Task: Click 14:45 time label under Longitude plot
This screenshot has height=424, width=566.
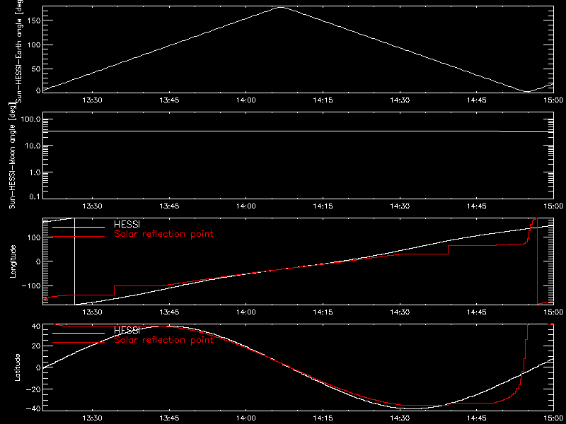Action: coord(476,312)
